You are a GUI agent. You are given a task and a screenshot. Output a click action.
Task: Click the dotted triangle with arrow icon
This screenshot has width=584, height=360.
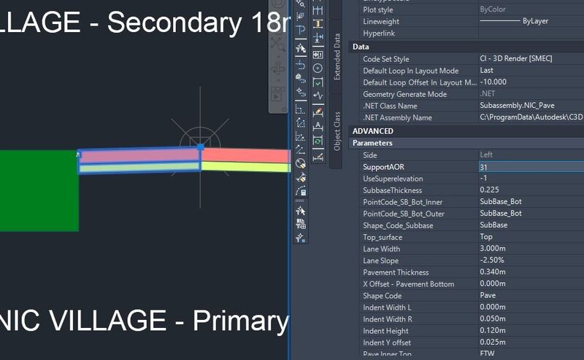pyautogui.click(x=300, y=123)
